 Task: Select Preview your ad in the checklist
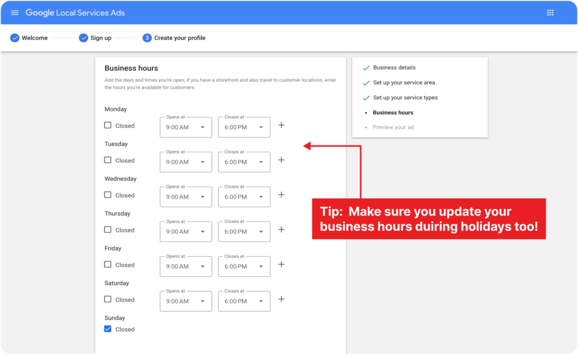(x=393, y=127)
